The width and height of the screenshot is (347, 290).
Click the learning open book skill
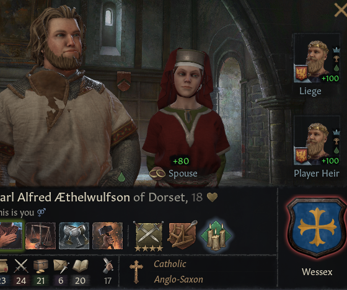click(81, 266)
